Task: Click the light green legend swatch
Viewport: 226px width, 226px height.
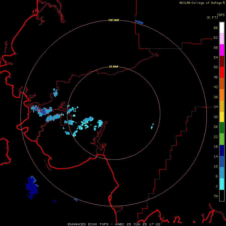Action: click(222, 139)
